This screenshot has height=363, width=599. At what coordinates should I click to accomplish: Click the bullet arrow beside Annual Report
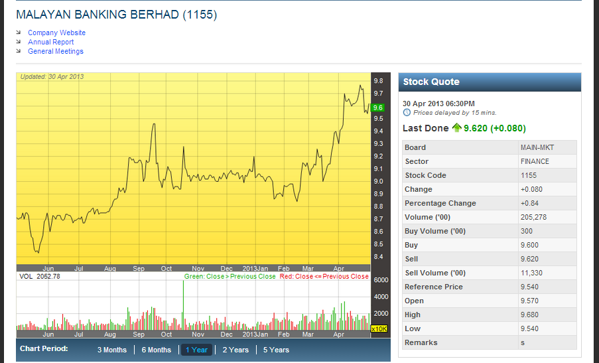click(x=19, y=42)
